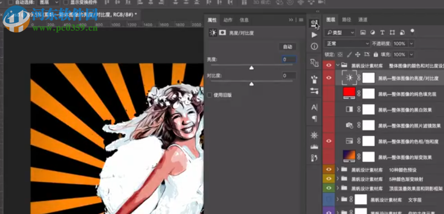Filter layers by adjustment layer icon
Viewport: 444px width, 214px height.
pos(372,33)
